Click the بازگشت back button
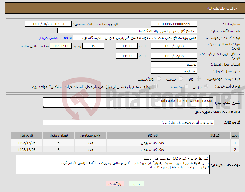245x192 pixels. pyautogui.click(x=115, y=184)
